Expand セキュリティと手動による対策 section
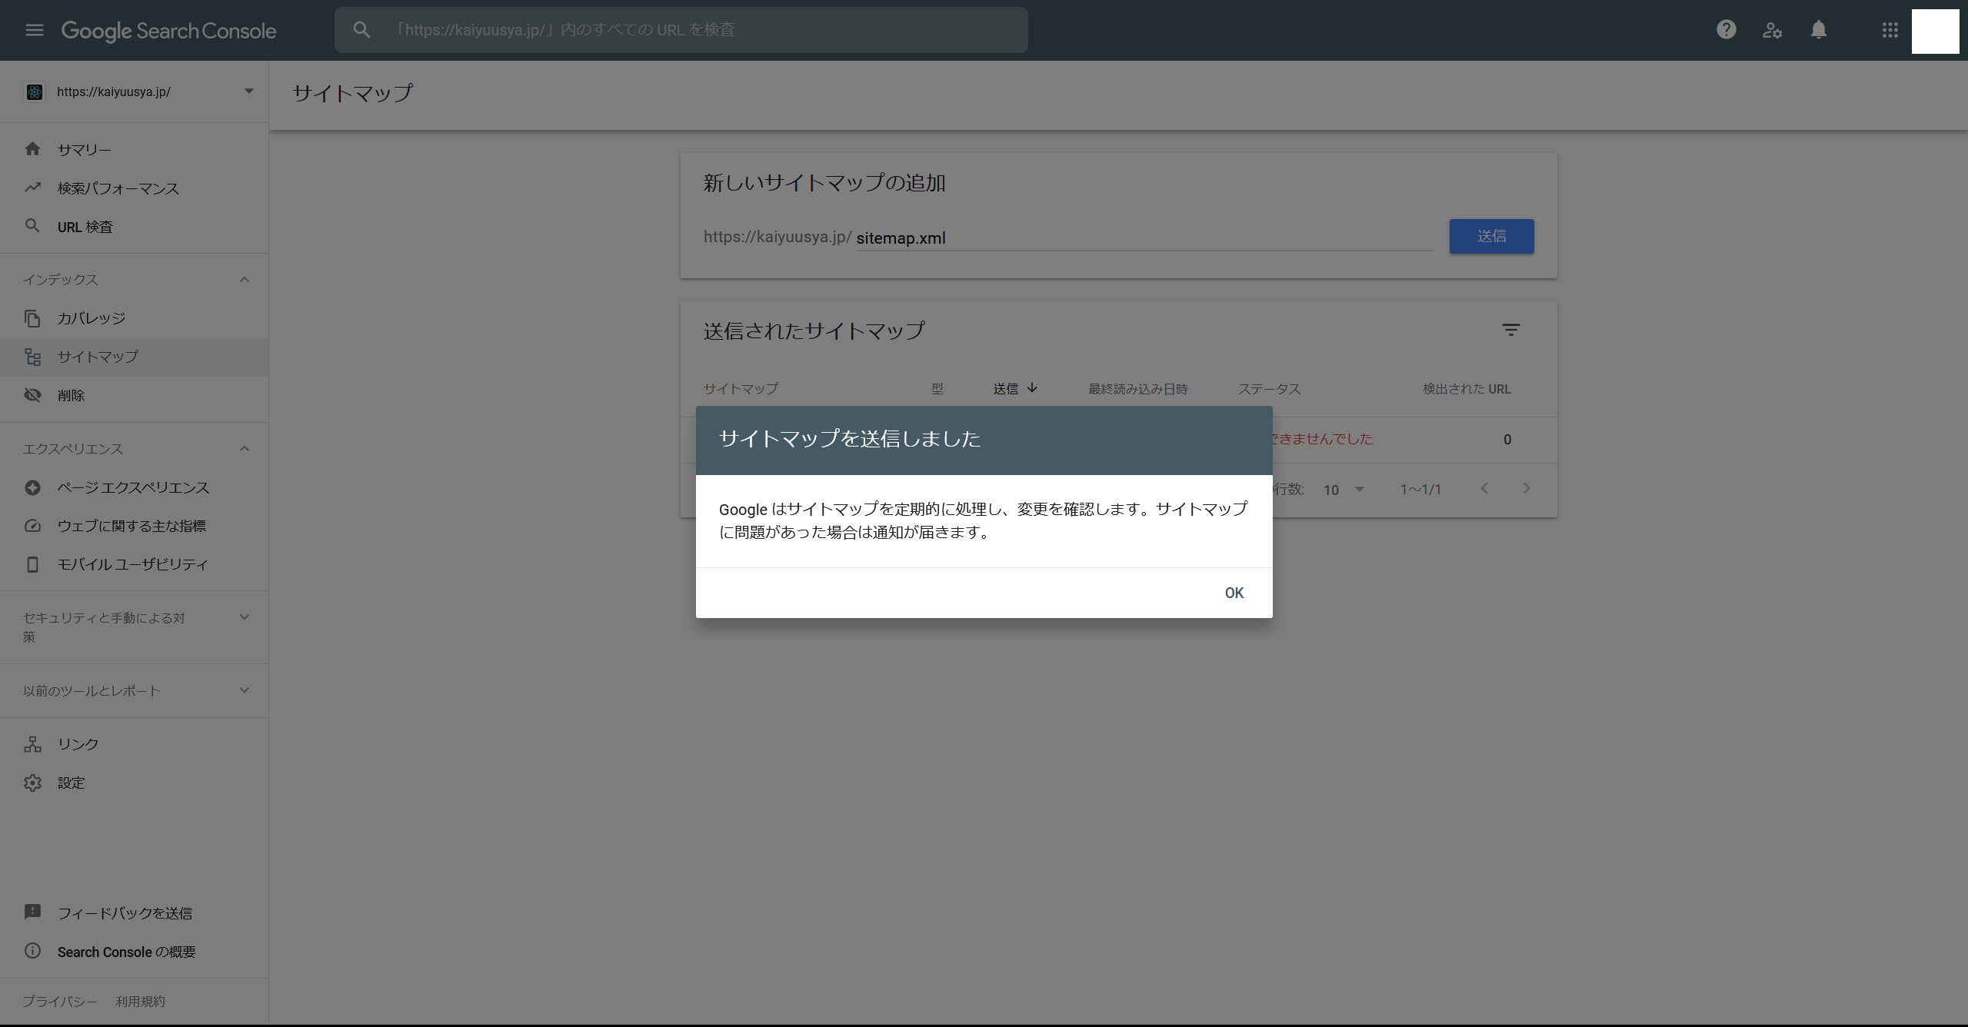 245,617
